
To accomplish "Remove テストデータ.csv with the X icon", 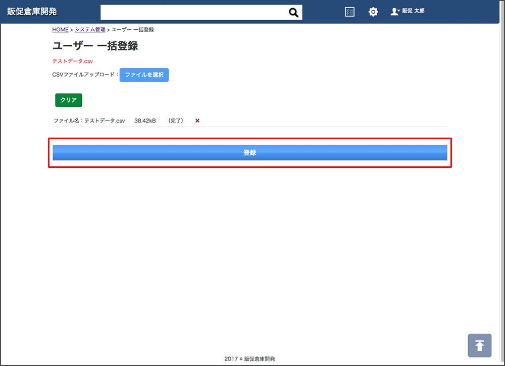I will (x=197, y=120).
